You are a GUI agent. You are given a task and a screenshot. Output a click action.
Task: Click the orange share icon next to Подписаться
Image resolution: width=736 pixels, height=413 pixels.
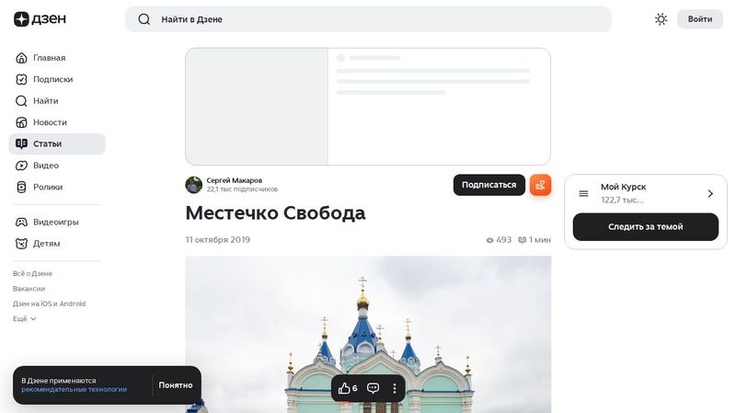pos(540,185)
